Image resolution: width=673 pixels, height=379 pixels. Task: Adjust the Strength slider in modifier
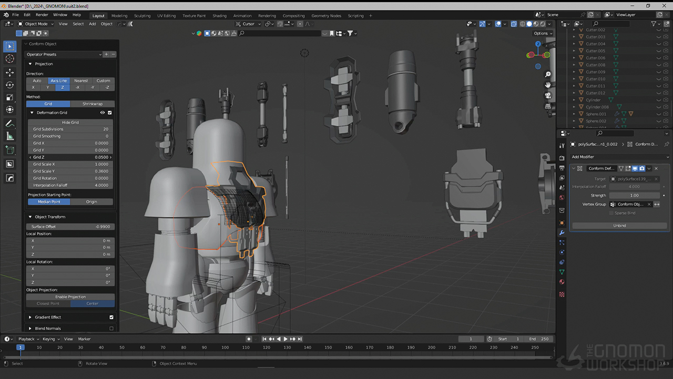click(634, 195)
